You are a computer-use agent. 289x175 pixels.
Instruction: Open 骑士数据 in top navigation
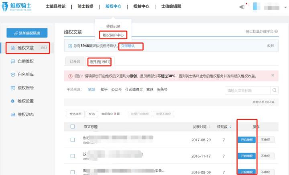[85, 6]
